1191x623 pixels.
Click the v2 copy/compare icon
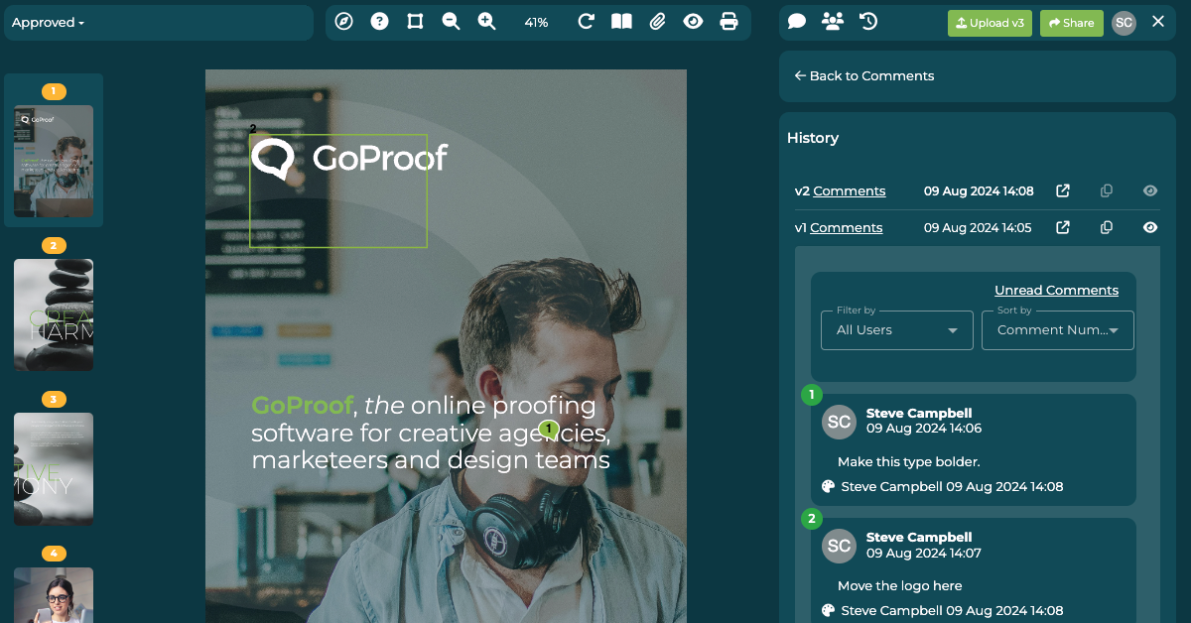pyautogui.click(x=1107, y=190)
